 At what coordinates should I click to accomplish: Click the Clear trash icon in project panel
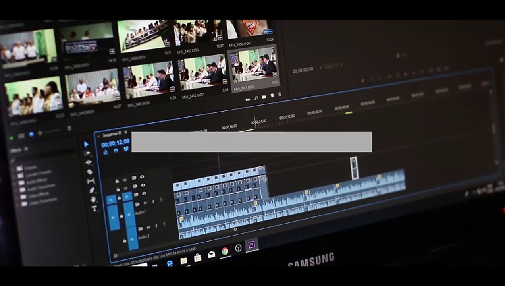point(280,95)
